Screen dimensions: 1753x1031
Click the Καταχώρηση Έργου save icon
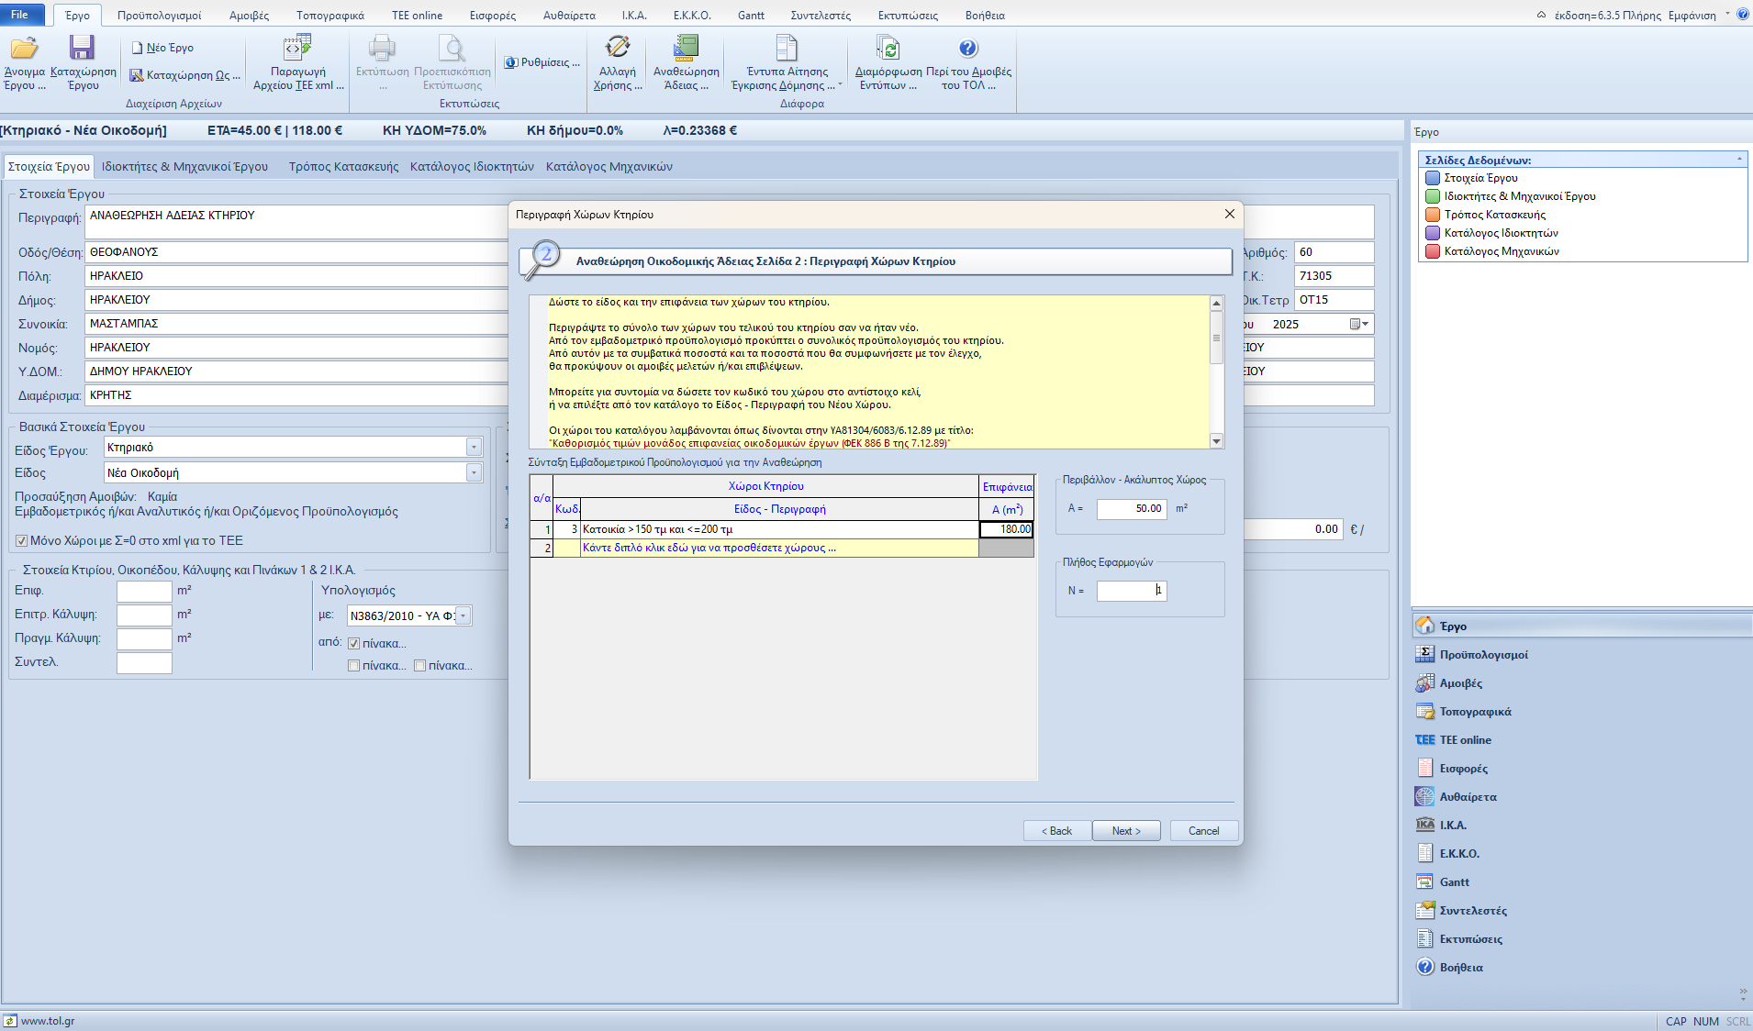pos(82,49)
